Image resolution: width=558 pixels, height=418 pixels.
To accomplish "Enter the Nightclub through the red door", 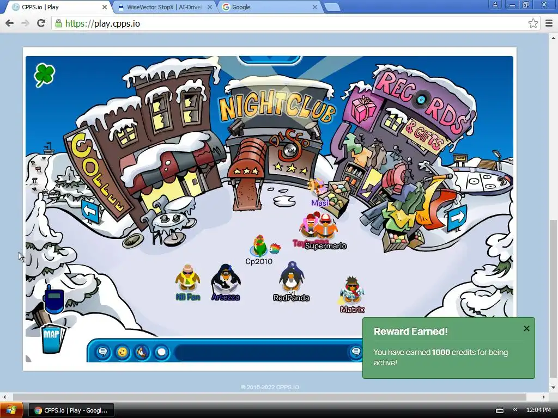I will 248,194.
